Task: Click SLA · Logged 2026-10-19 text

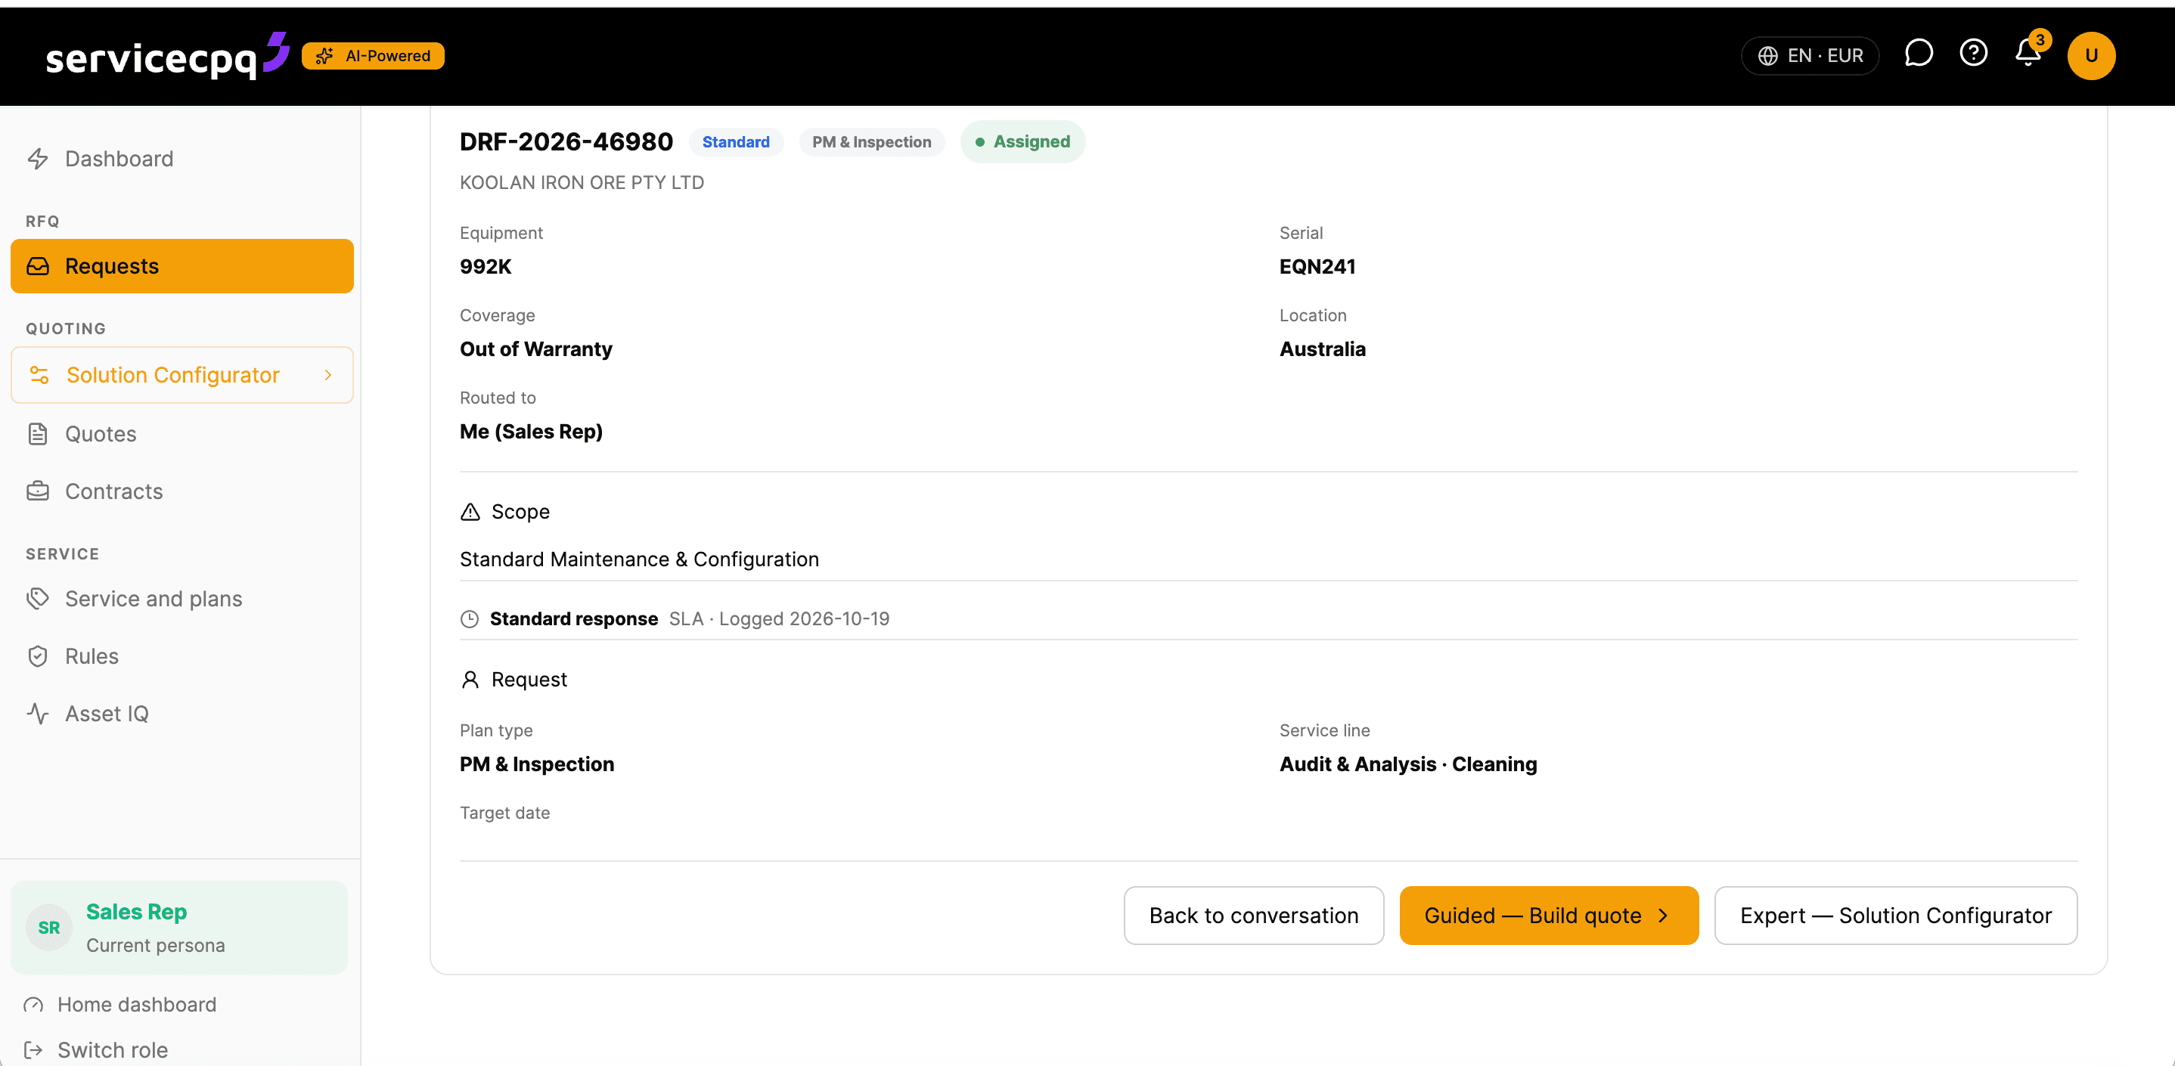Action: 779,618
